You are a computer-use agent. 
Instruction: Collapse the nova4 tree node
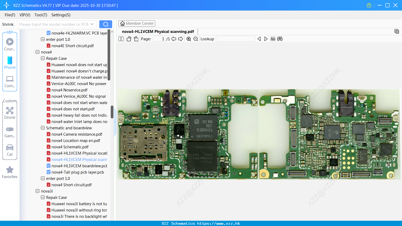(x=37, y=52)
